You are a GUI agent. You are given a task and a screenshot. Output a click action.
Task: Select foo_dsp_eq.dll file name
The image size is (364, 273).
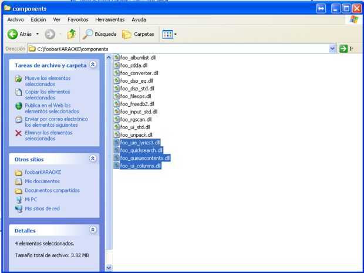click(136, 81)
